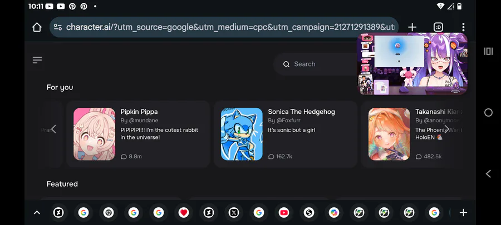
Task: Tap the picture-in-picture video overlay
Action: [x=412, y=64]
